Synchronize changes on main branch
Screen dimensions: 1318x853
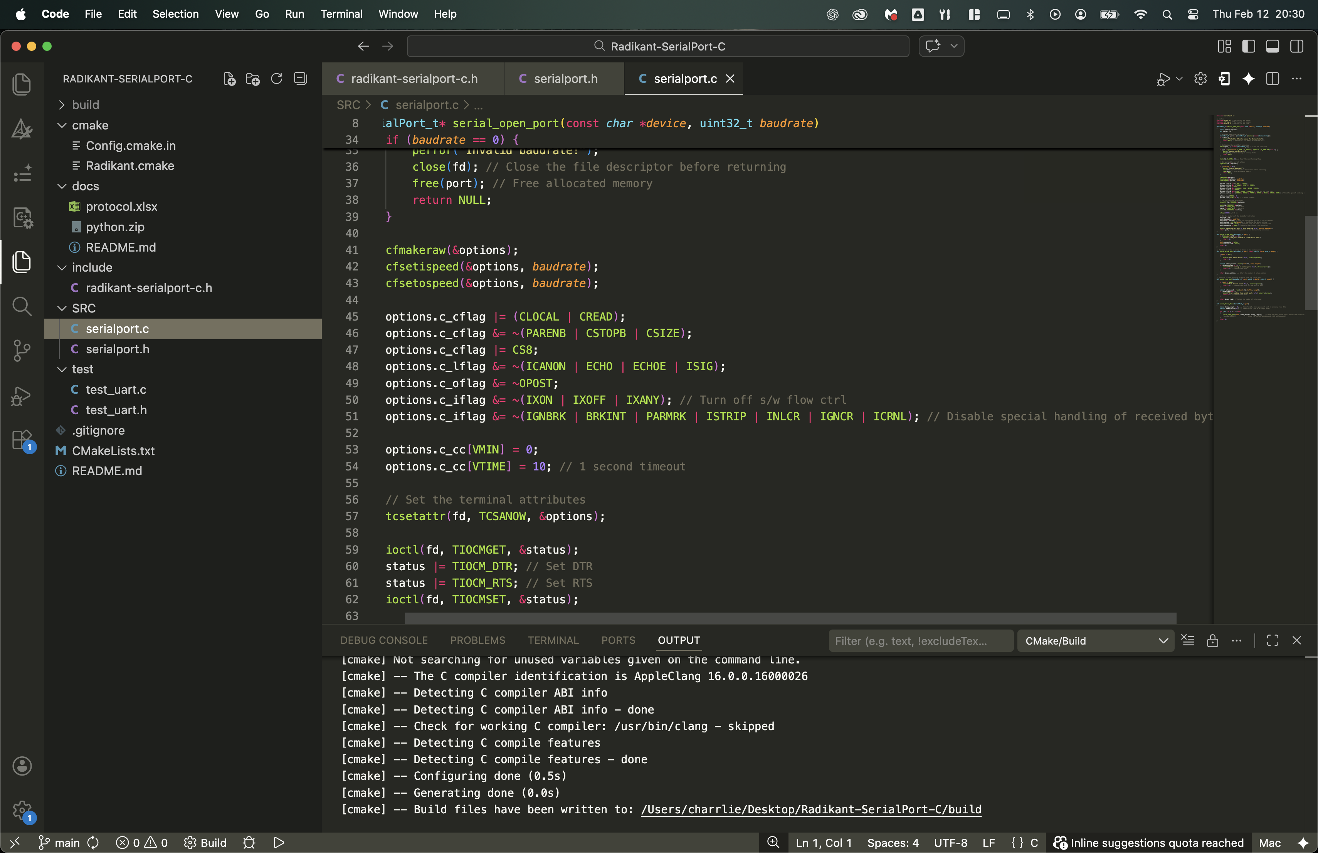click(93, 843)
